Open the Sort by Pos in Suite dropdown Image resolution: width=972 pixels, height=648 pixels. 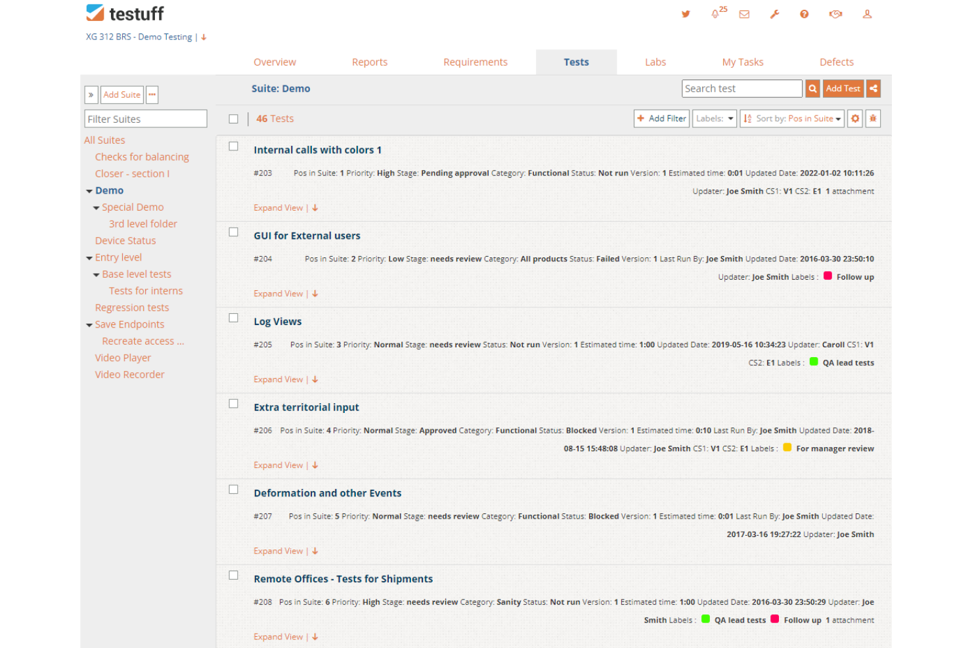(x=791, y=118)
